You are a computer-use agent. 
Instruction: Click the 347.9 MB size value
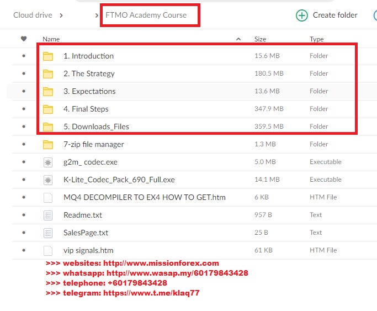tap(269, 109)
